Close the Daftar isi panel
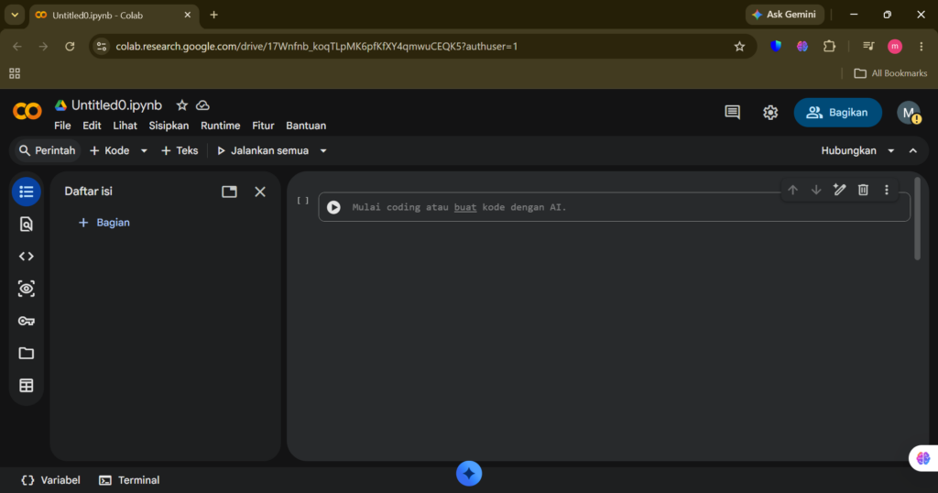This screenshot has width=938, height=493. click(x=260, y=192)
